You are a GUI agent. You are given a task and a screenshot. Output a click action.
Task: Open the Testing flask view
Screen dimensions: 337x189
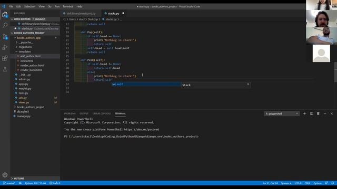(x=5, y=69)
